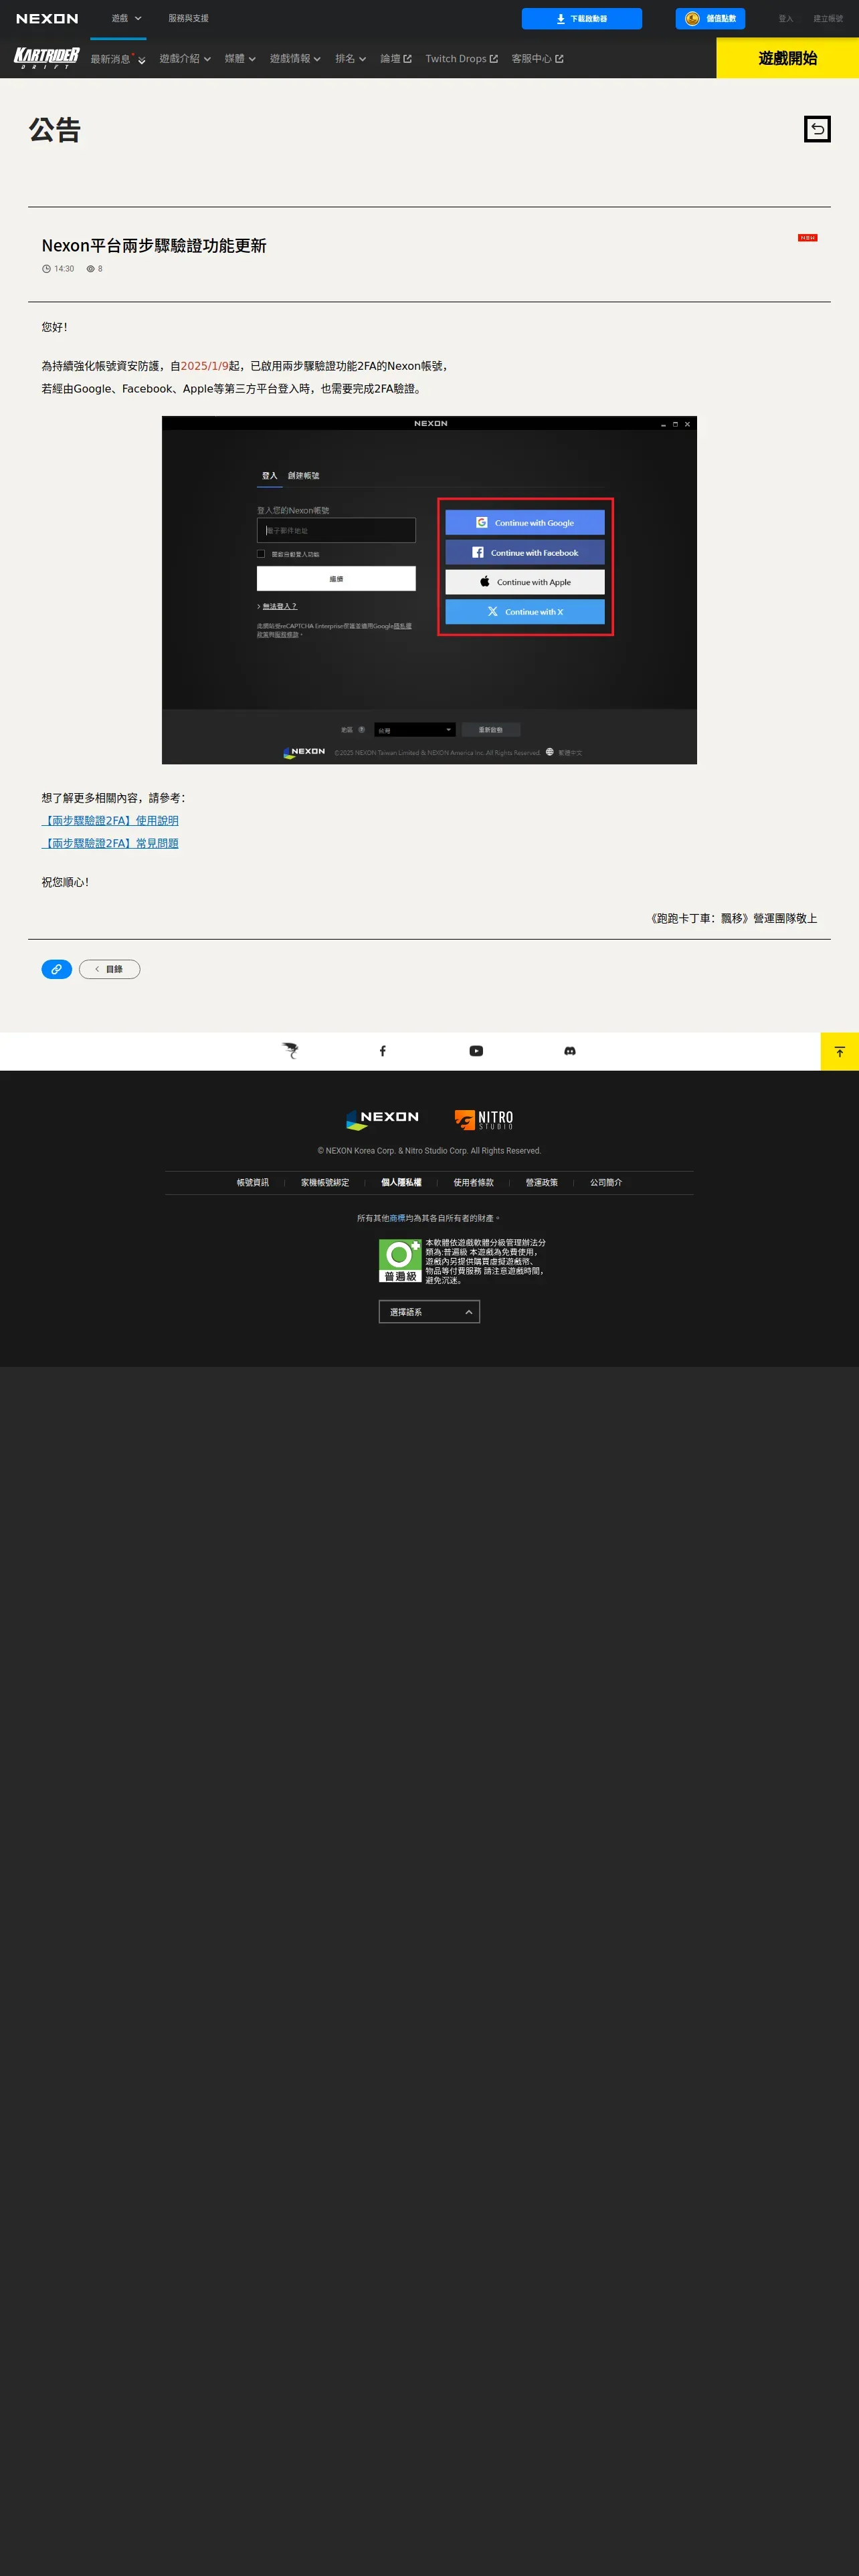Open 家機帳號綁定 in the footer
Viewport: 859px width, 2576px height.
[325, 1183]
